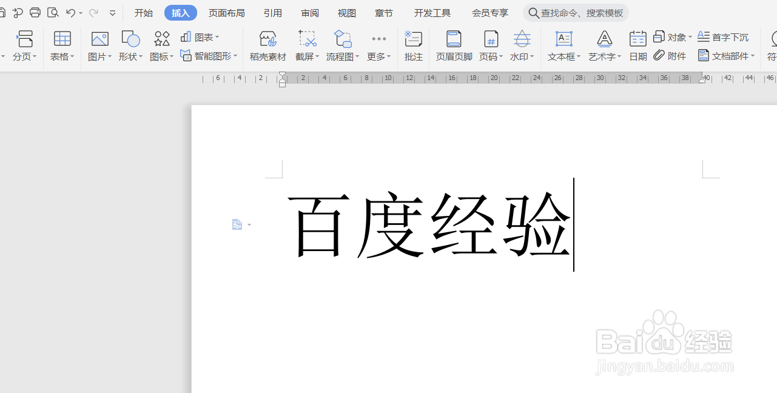The width and height of the screenshot is (777, 393).
Task: Switch to the 开始 tab
Action: click(144, 13)
